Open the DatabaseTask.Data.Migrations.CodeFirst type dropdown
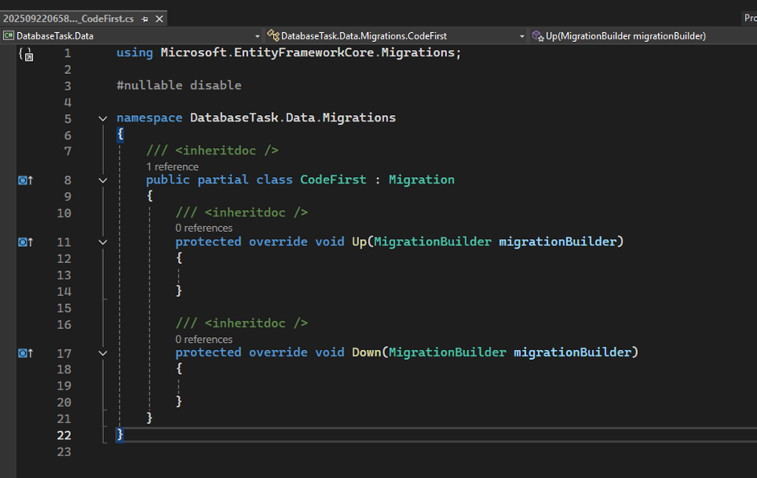Screen dimensions: 757x478 pyautogui.click(x=522, y=36)
